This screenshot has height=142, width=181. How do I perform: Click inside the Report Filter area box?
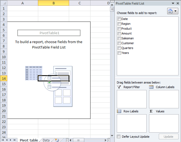[x=132, y=99]
